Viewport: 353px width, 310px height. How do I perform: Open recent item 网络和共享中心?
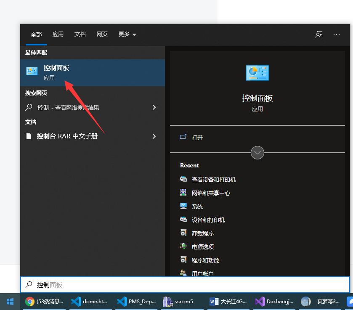point(211,193)
